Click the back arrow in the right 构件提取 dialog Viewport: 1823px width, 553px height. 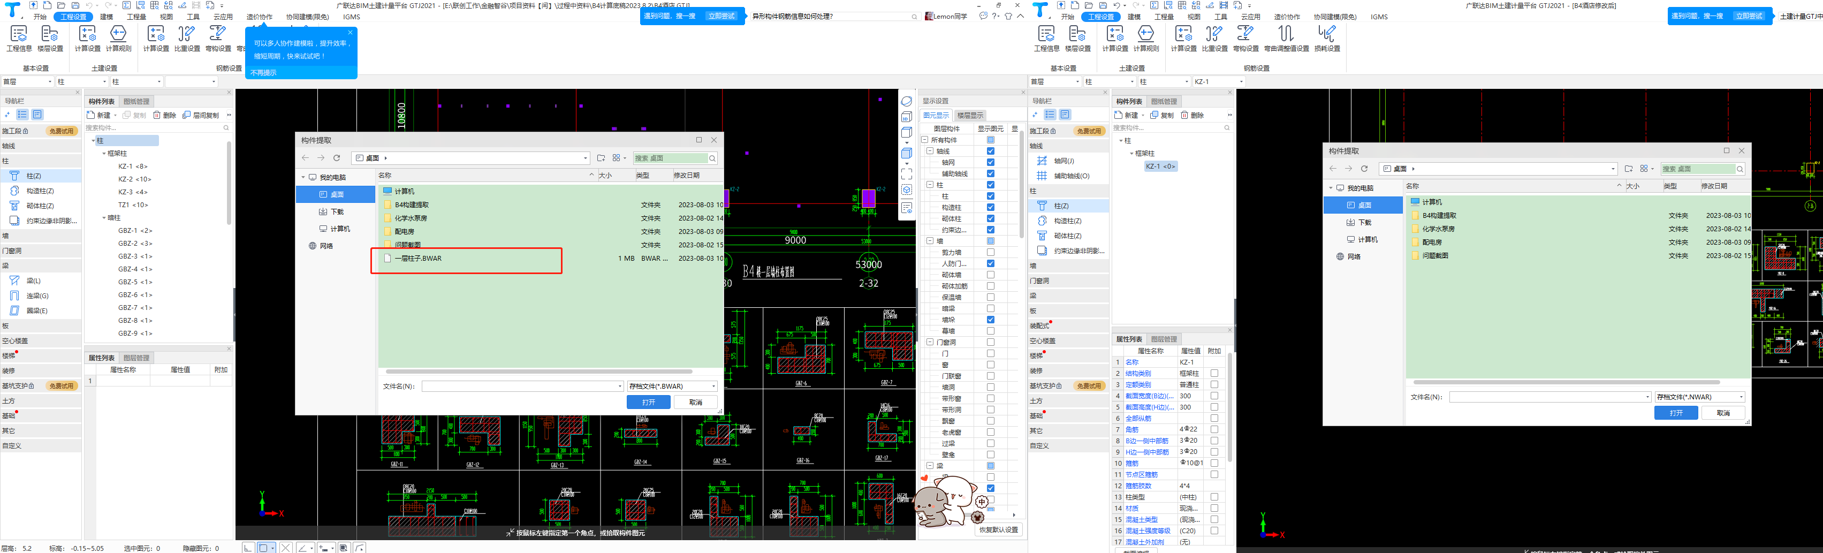pos(1333,169)
